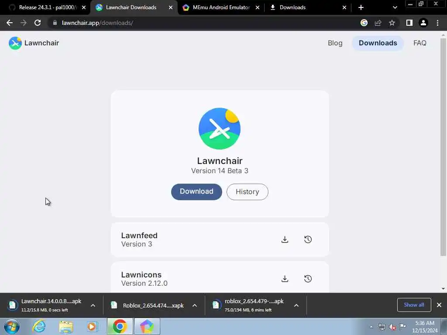The image size is (447, 335).
Task: Show all downloads
Action: click(414, 305)
